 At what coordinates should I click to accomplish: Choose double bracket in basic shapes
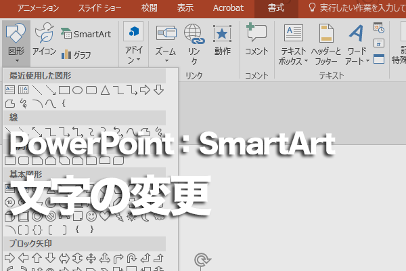(x=23, y=230)
